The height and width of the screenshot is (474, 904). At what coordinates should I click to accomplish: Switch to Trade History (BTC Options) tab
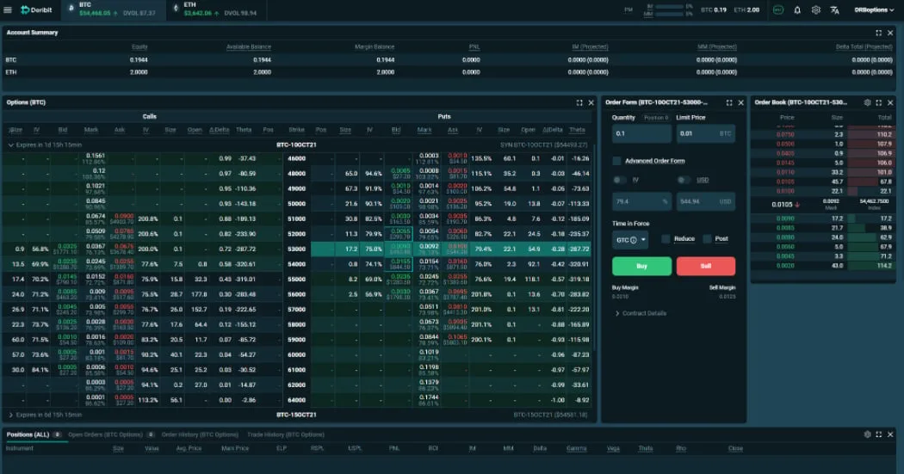pyautogui.click(x=285, y=434)
